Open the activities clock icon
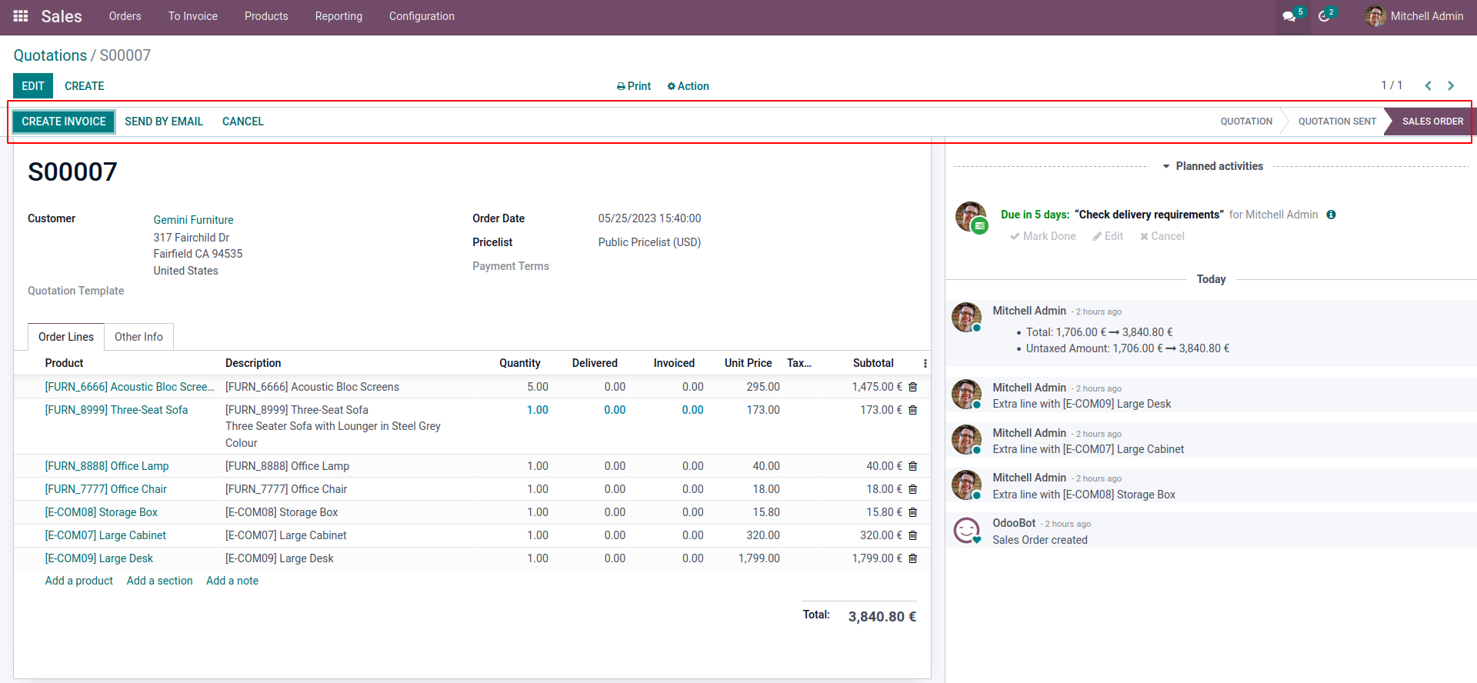1477x683 pixels. coord(1324,16)
